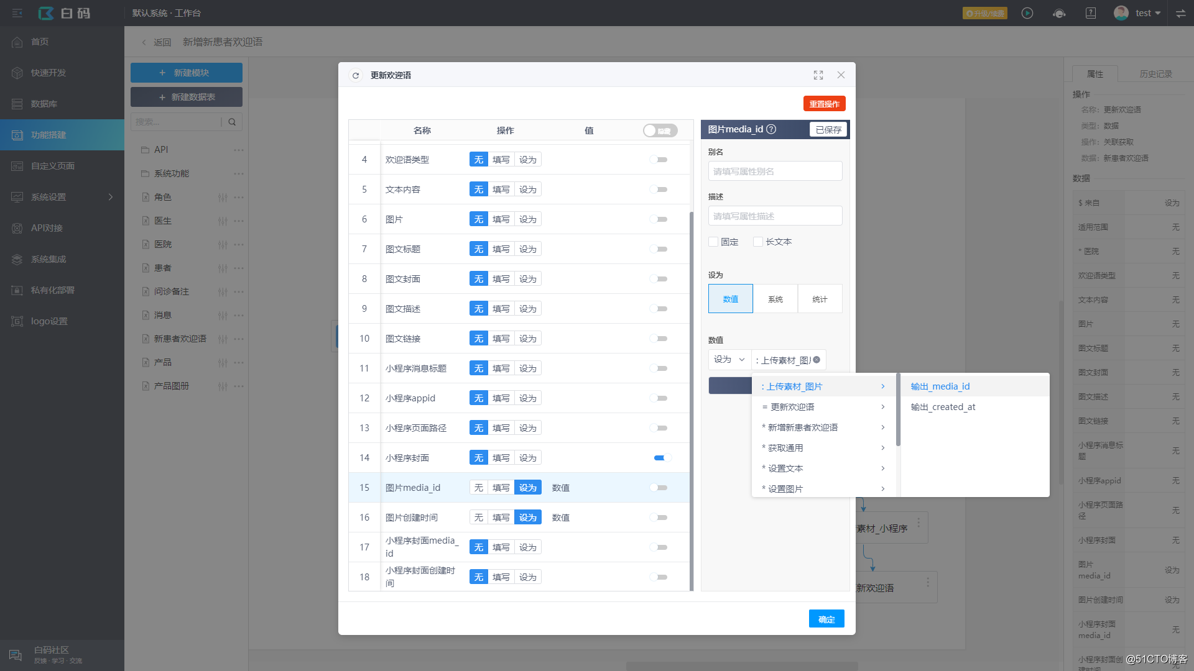1194x671 pixels.
Task: Open 快速开发 in the sidebar
Action: pyautogui.click(x=62, y=73)
